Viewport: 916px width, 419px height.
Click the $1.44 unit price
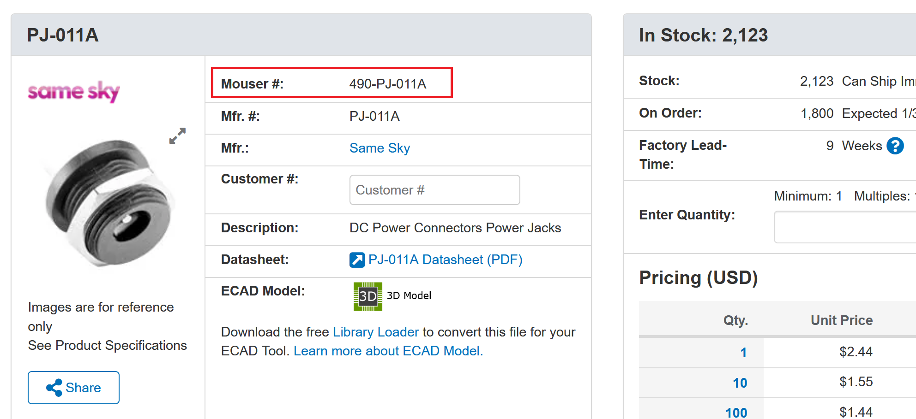[856, 412]
